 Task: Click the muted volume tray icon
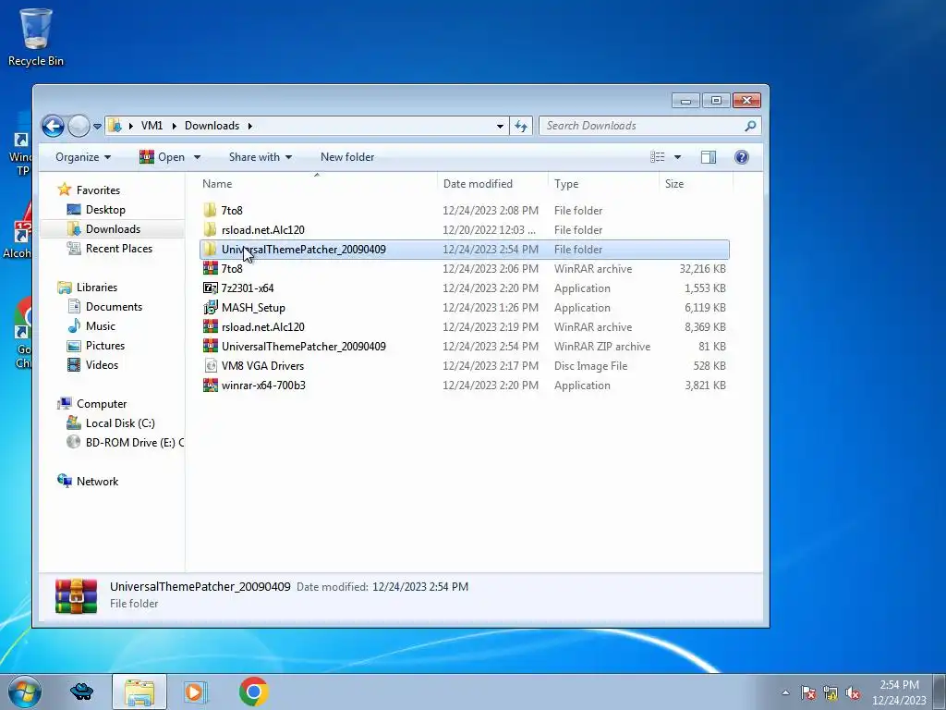pos(853,693)
